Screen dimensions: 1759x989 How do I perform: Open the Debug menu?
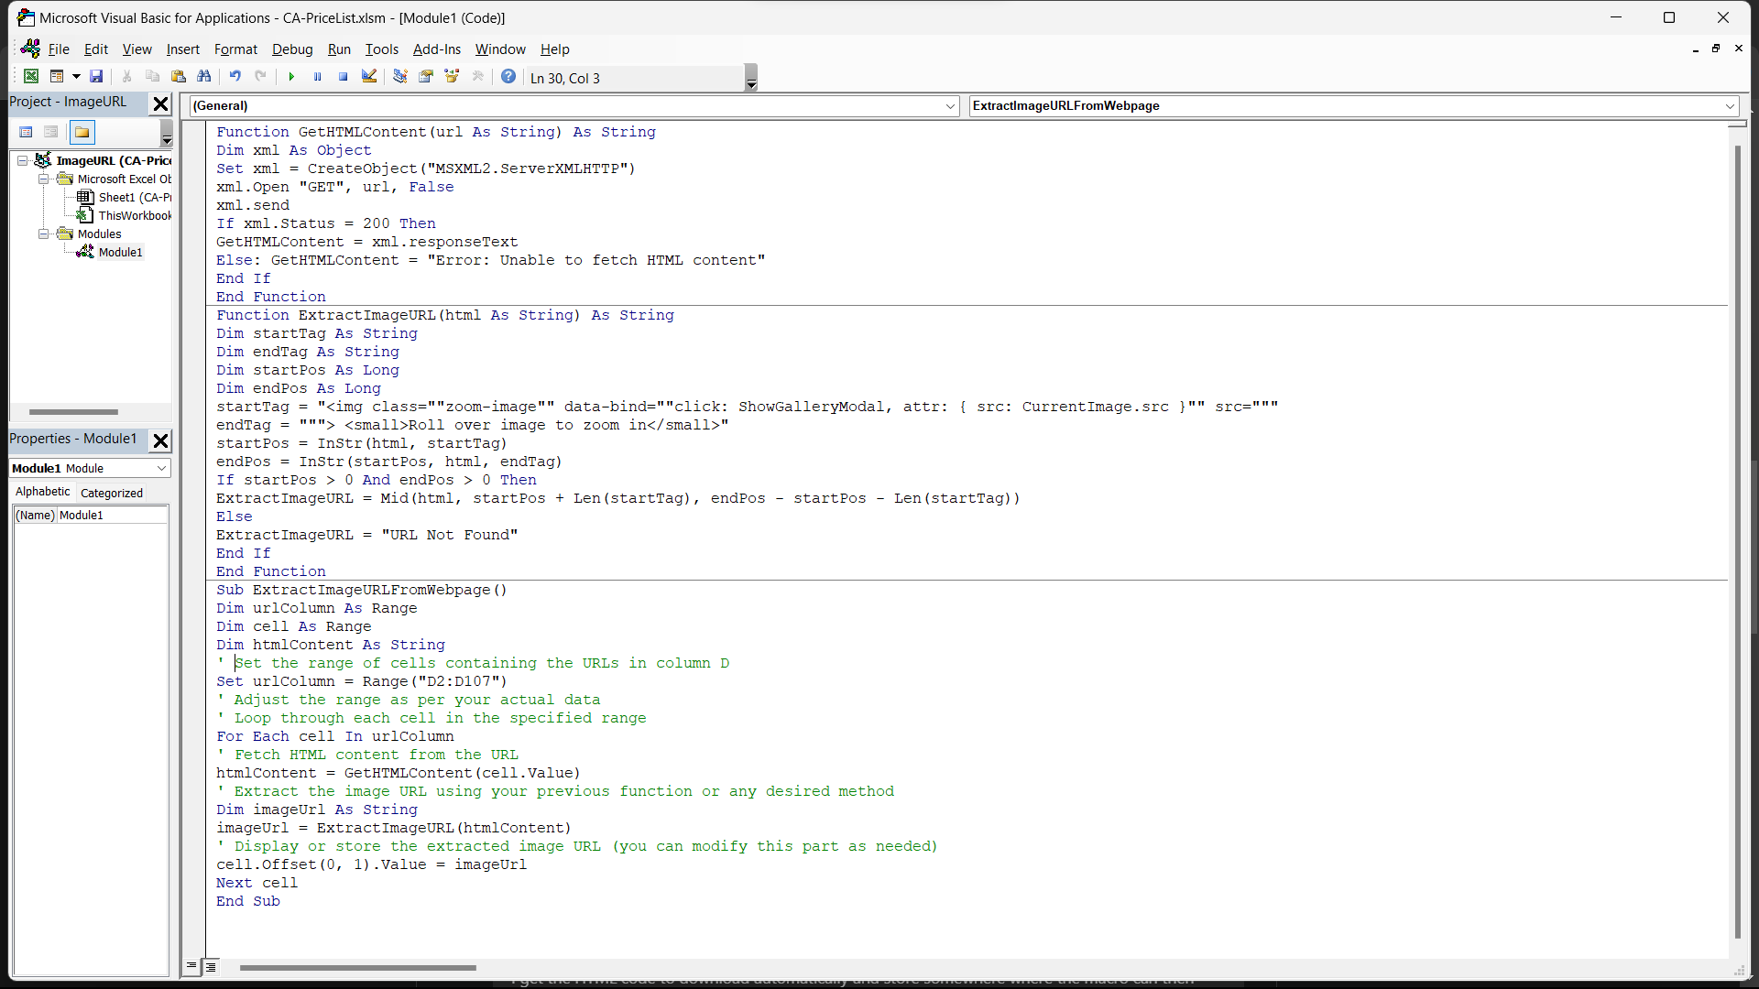click(x=292, y=49)
